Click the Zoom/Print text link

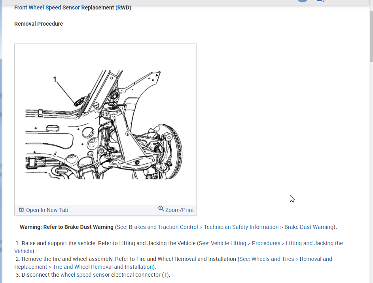click(x=180, y=210)
